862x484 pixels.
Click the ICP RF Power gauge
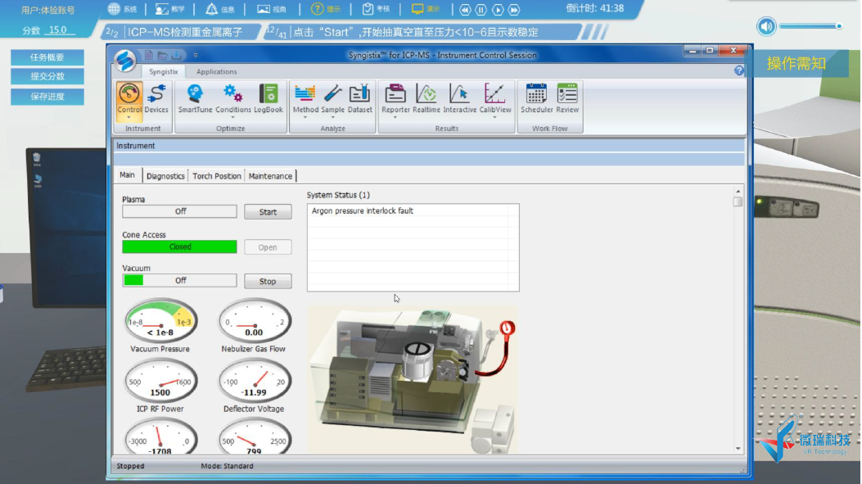(160, 381)
